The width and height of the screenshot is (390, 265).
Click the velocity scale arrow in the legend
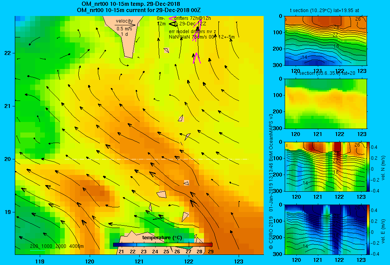click(x=126, y=25)
